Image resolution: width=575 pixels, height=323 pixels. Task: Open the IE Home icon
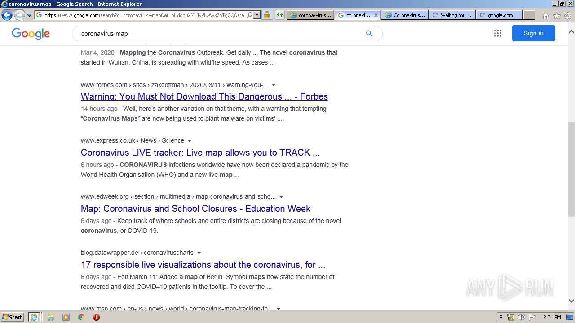(x=545, y=16)
